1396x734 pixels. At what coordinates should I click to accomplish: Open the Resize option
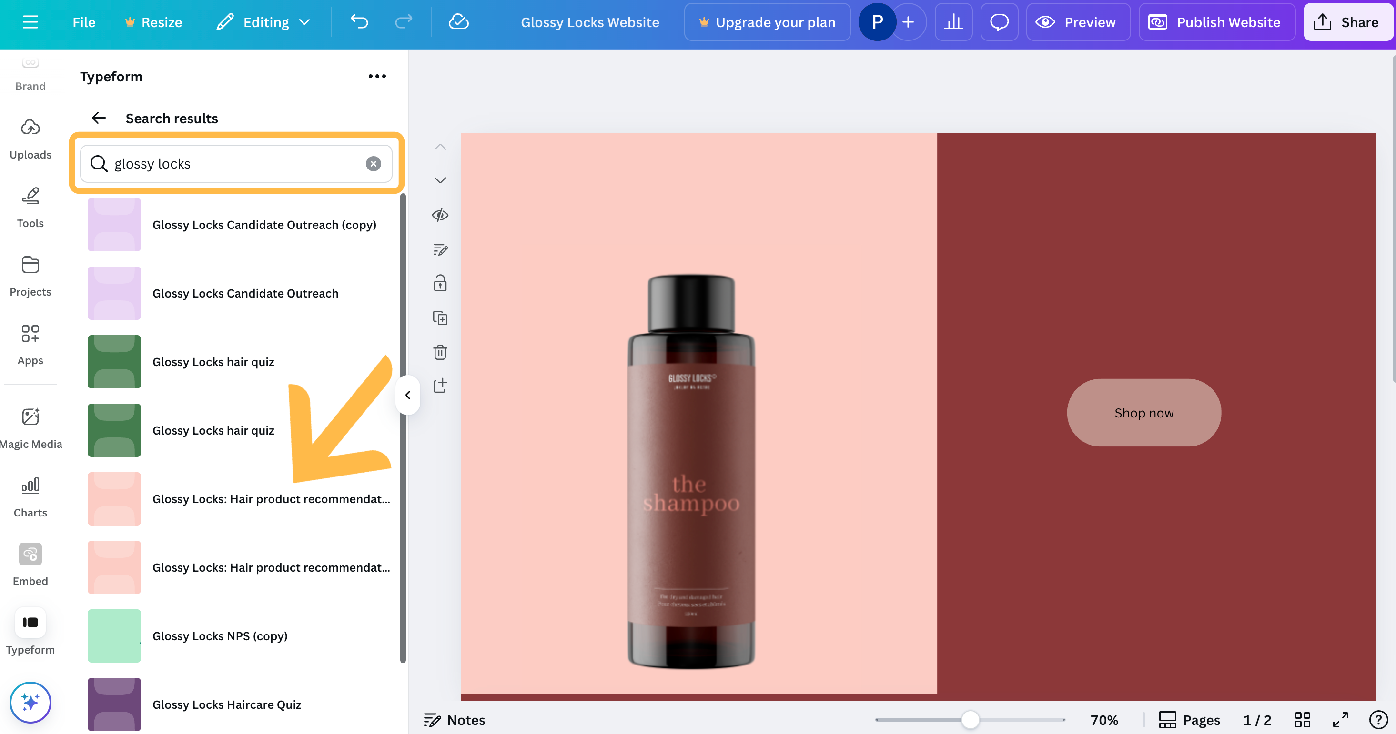[153, 22]
